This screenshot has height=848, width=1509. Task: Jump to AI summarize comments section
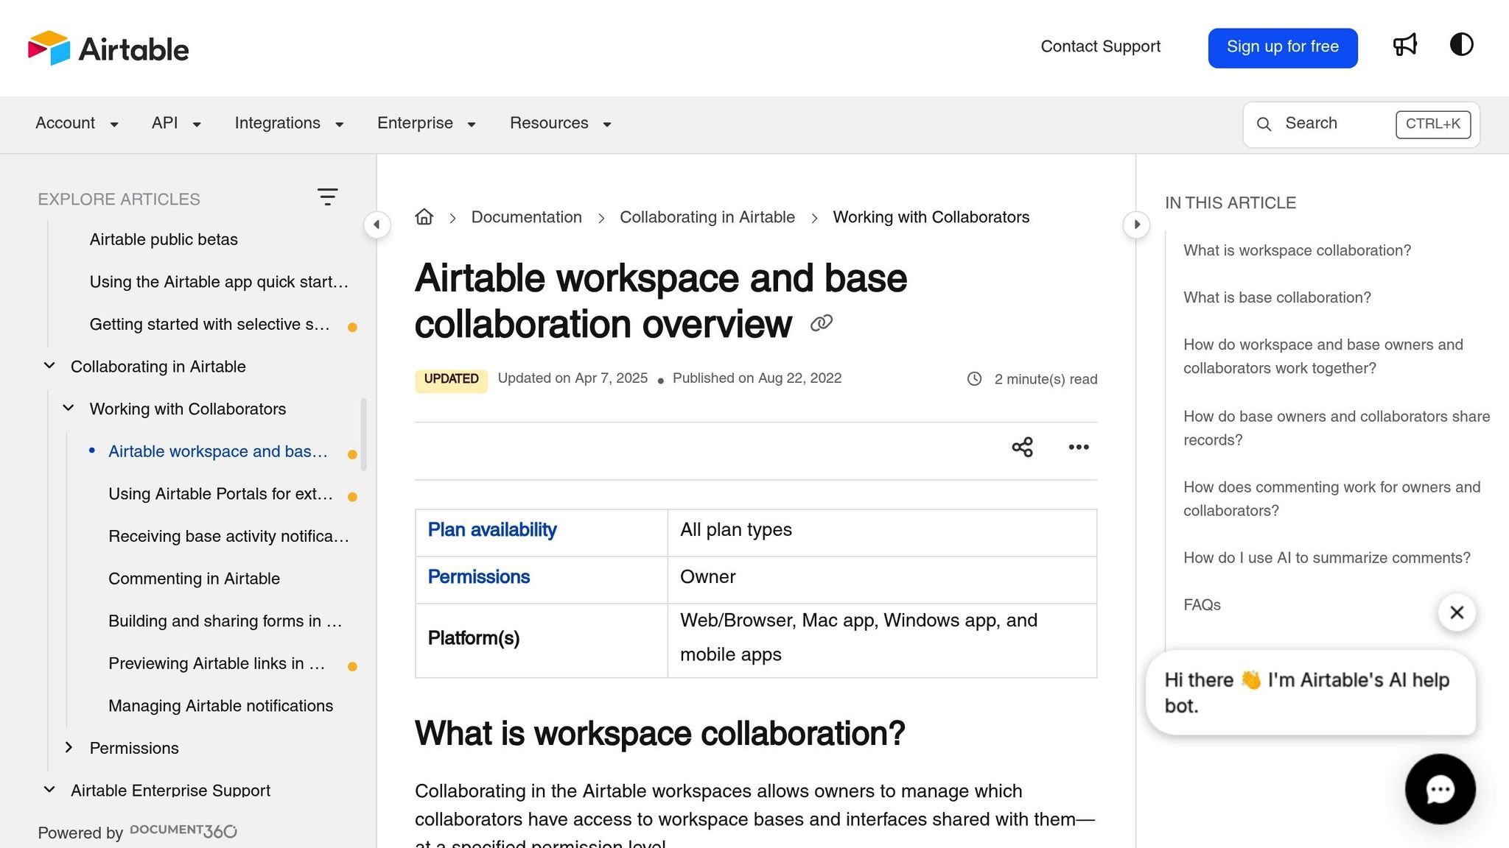[x=1326, y=558]
